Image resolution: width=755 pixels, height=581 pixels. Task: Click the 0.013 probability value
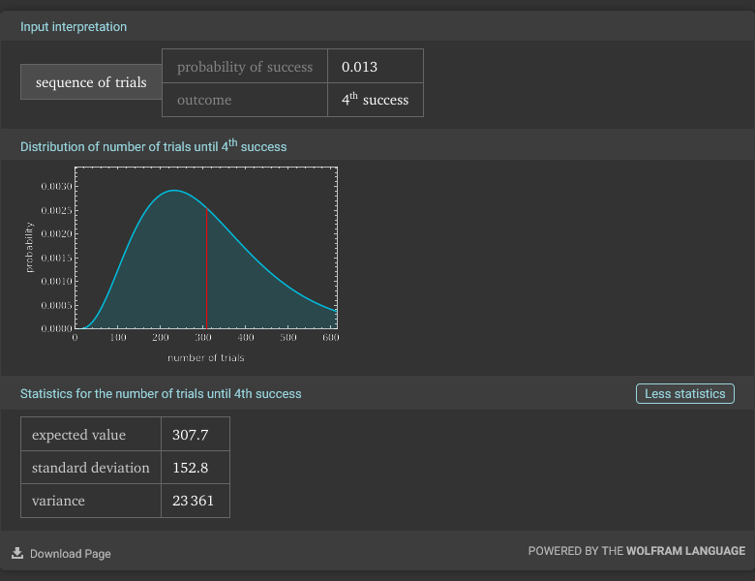click(359, 67)
